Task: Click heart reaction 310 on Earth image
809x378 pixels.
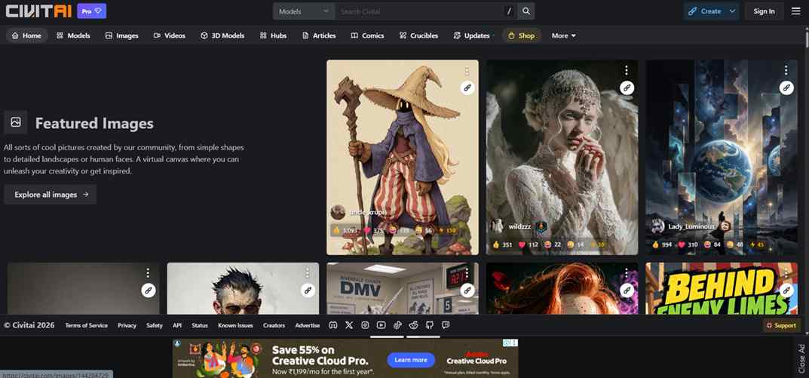Action: (688, 244)
